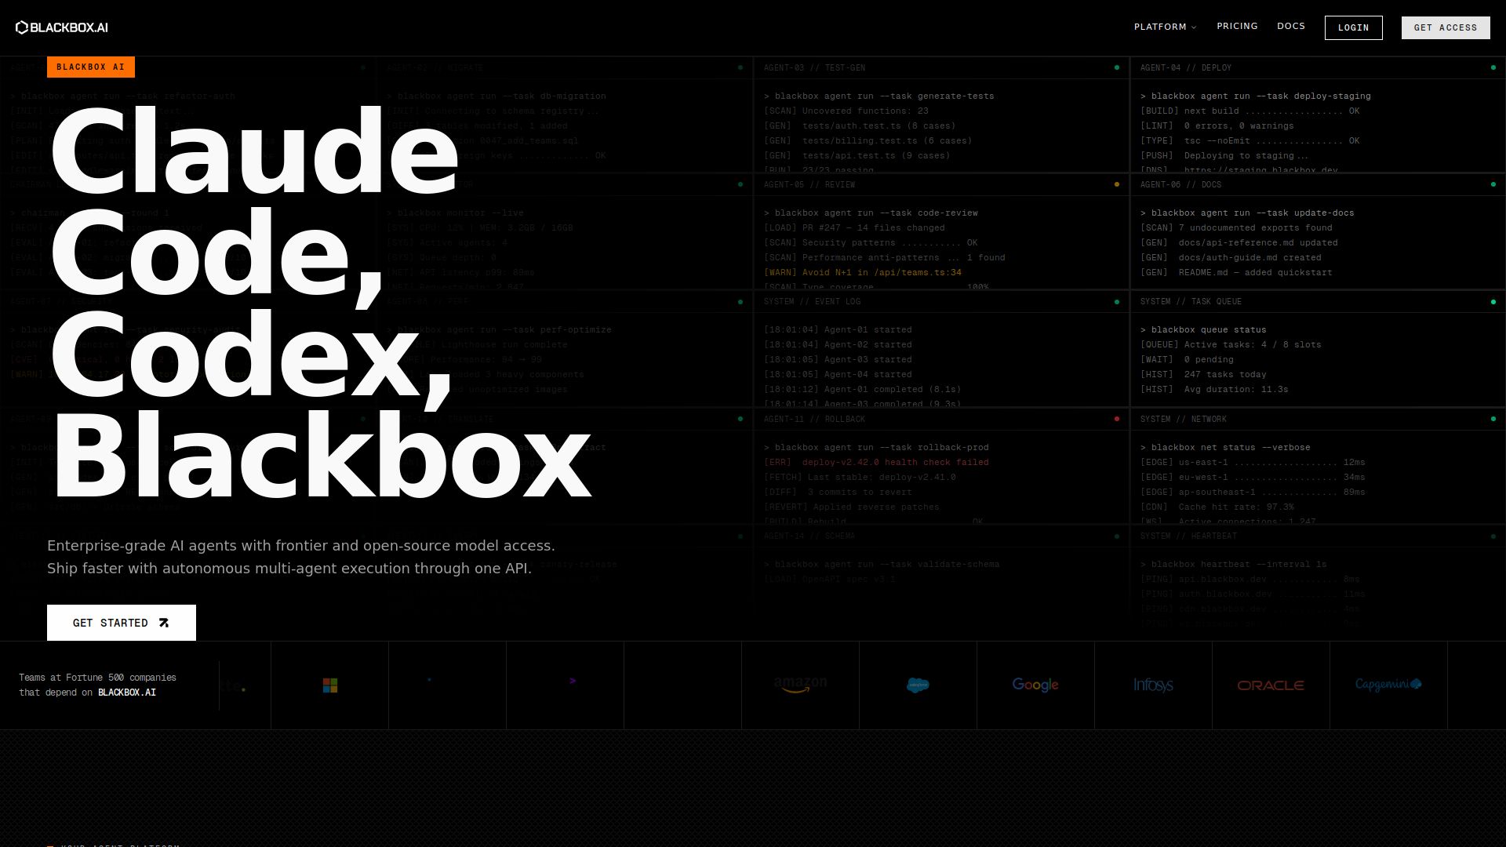Image resolution: width=1506 pixels, height=847 pixels.
Task: Click the 'deploy-staging' command line
Action: 1256,96
